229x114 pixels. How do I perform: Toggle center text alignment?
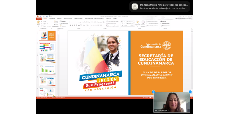click(94, 25)
